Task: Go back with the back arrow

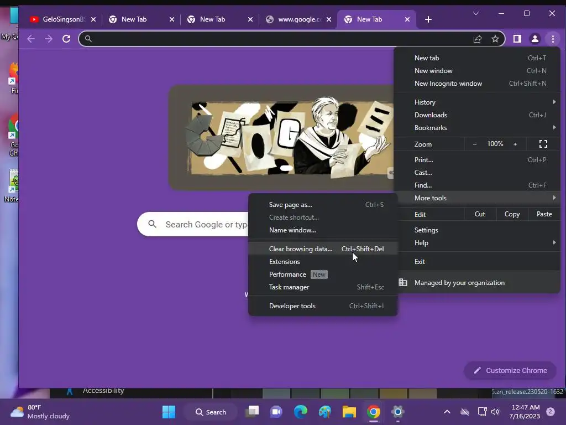Action: tap(31, 39)
